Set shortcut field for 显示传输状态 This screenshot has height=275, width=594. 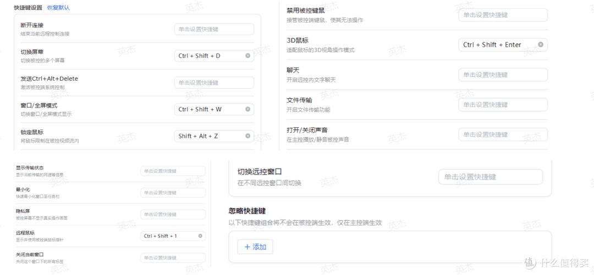173,171
